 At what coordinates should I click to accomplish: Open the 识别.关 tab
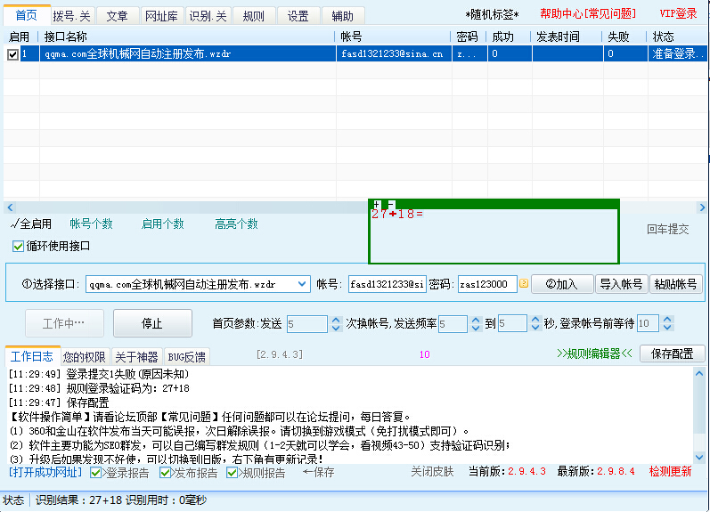coord(208,16)
